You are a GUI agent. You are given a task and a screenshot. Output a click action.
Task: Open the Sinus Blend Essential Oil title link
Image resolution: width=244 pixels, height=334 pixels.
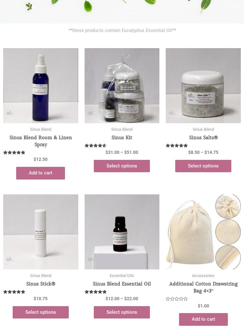(122, 284)
